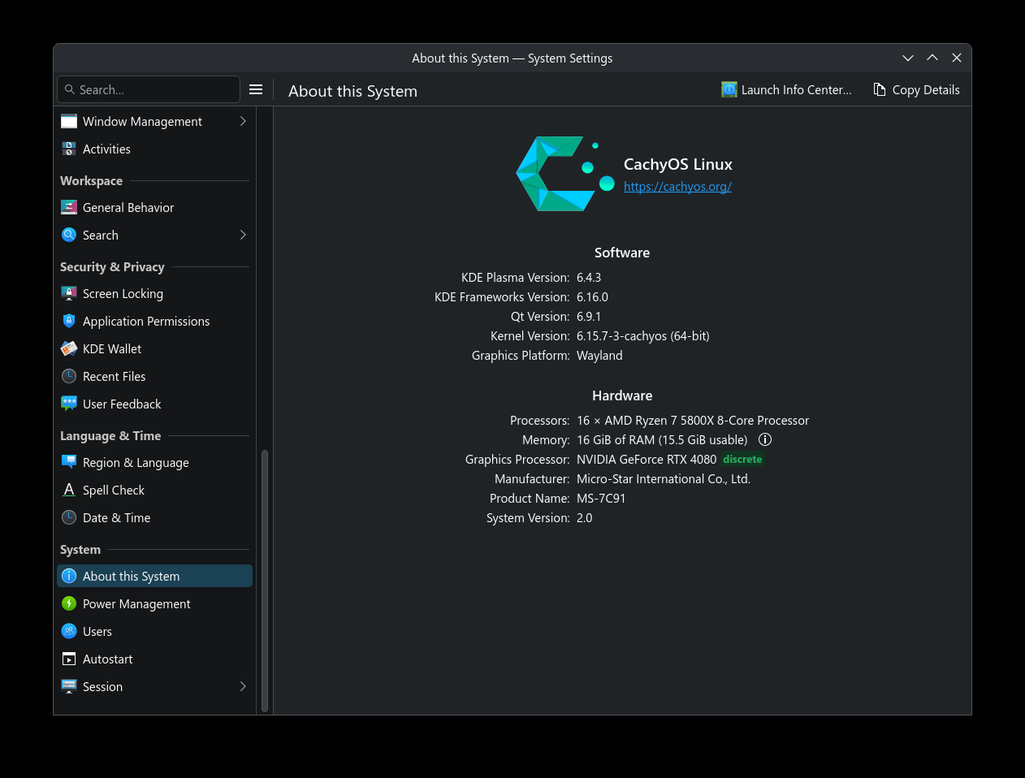Expand the Search submenu arrow
Image resolution: width=1025 pixels, height=778 pixels.
tap(243, 235)
